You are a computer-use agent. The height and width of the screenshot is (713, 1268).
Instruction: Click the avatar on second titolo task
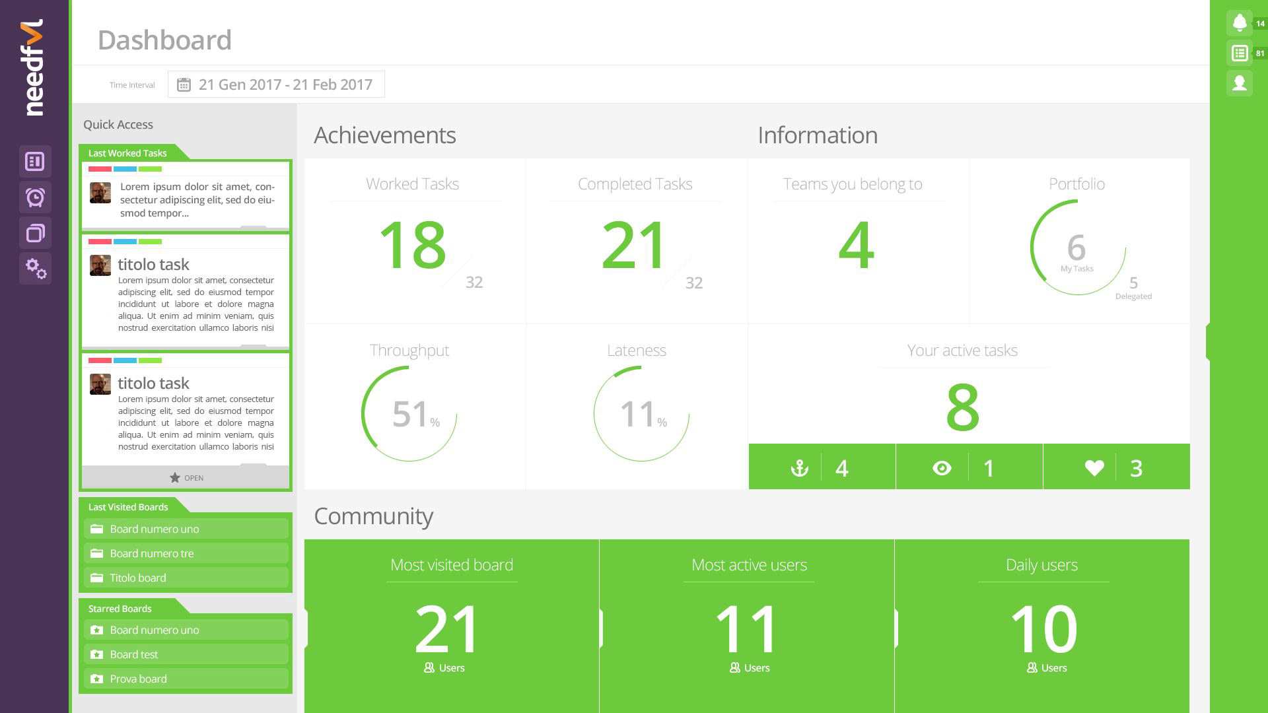pyautogui.click(x=100, y=384)
